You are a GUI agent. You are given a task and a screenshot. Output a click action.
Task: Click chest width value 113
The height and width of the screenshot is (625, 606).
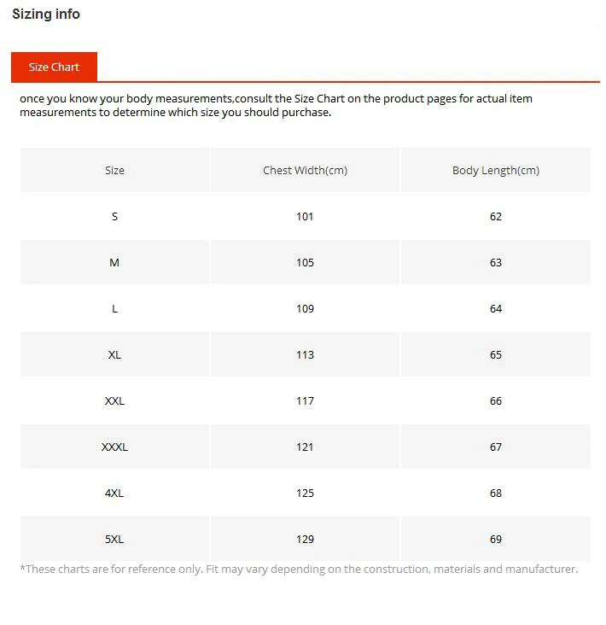306,354
